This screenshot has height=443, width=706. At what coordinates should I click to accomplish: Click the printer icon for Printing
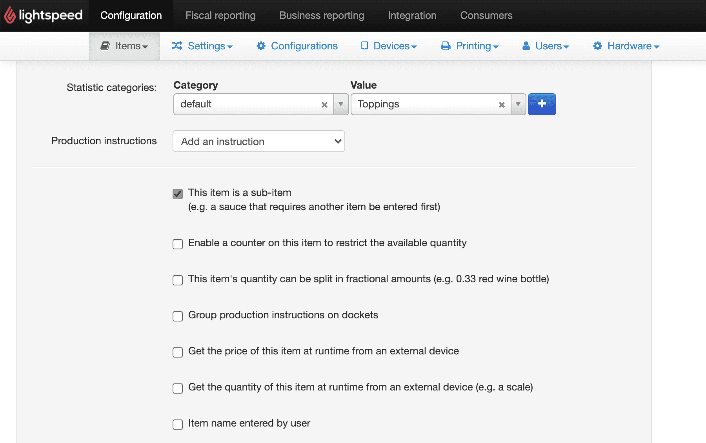coord(446,45)
